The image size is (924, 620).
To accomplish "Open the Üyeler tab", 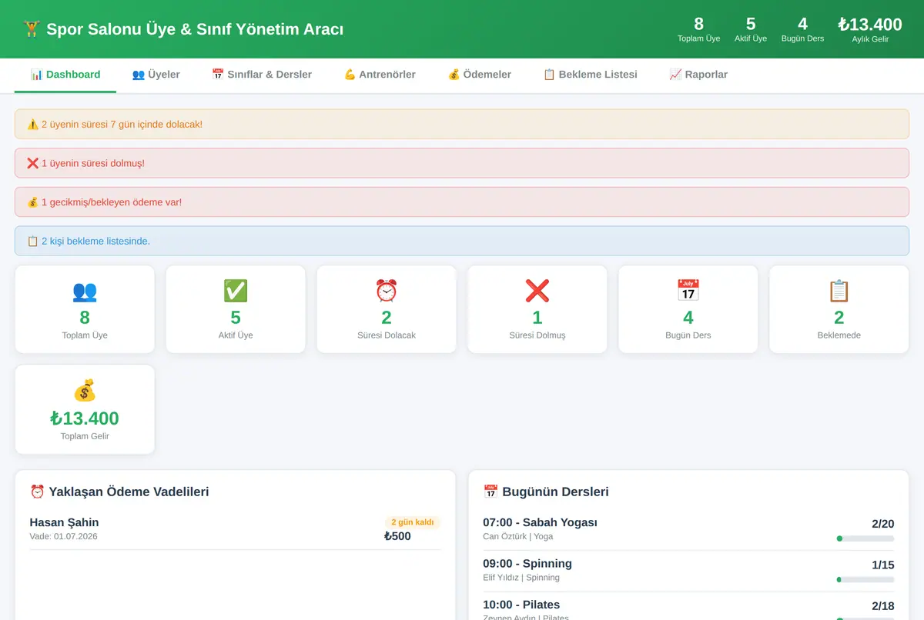I will click(156, 75).
